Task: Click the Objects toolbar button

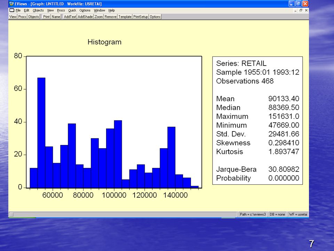Action: [x=34, y=17]
